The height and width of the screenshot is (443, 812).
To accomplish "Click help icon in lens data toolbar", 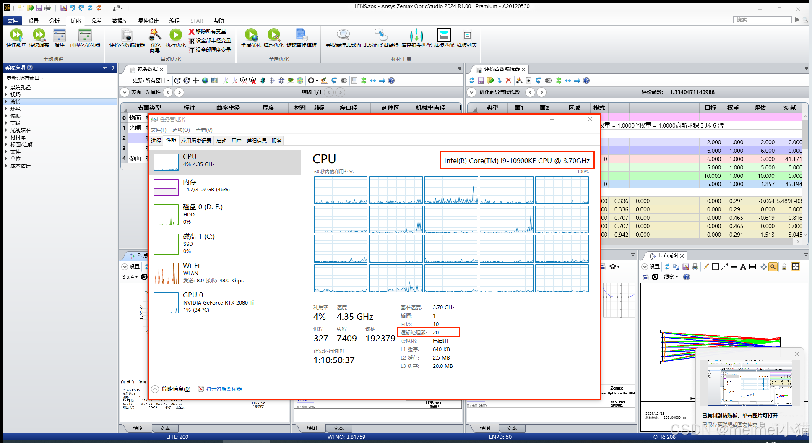I will coord(391,81).
